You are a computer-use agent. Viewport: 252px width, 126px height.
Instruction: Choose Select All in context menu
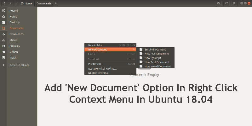(110, 59)
